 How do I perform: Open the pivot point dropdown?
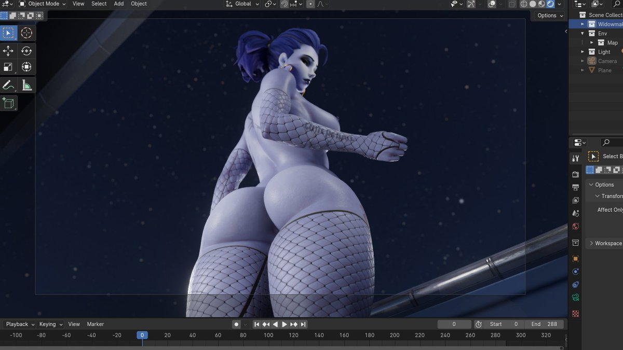click(270, 4)
